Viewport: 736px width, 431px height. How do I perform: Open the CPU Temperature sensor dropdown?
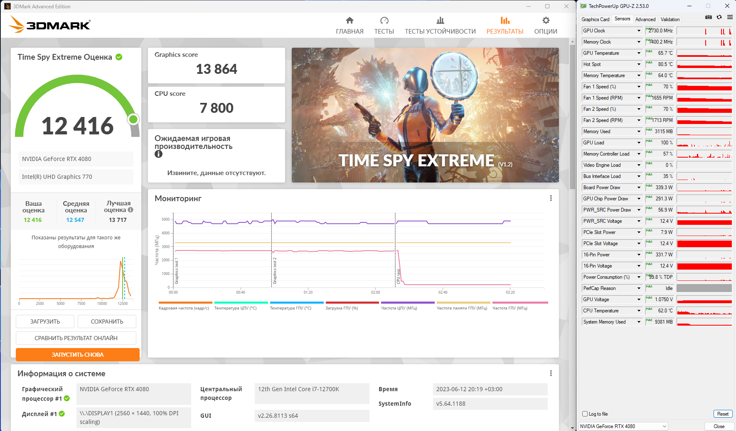(x=639, y=311)
